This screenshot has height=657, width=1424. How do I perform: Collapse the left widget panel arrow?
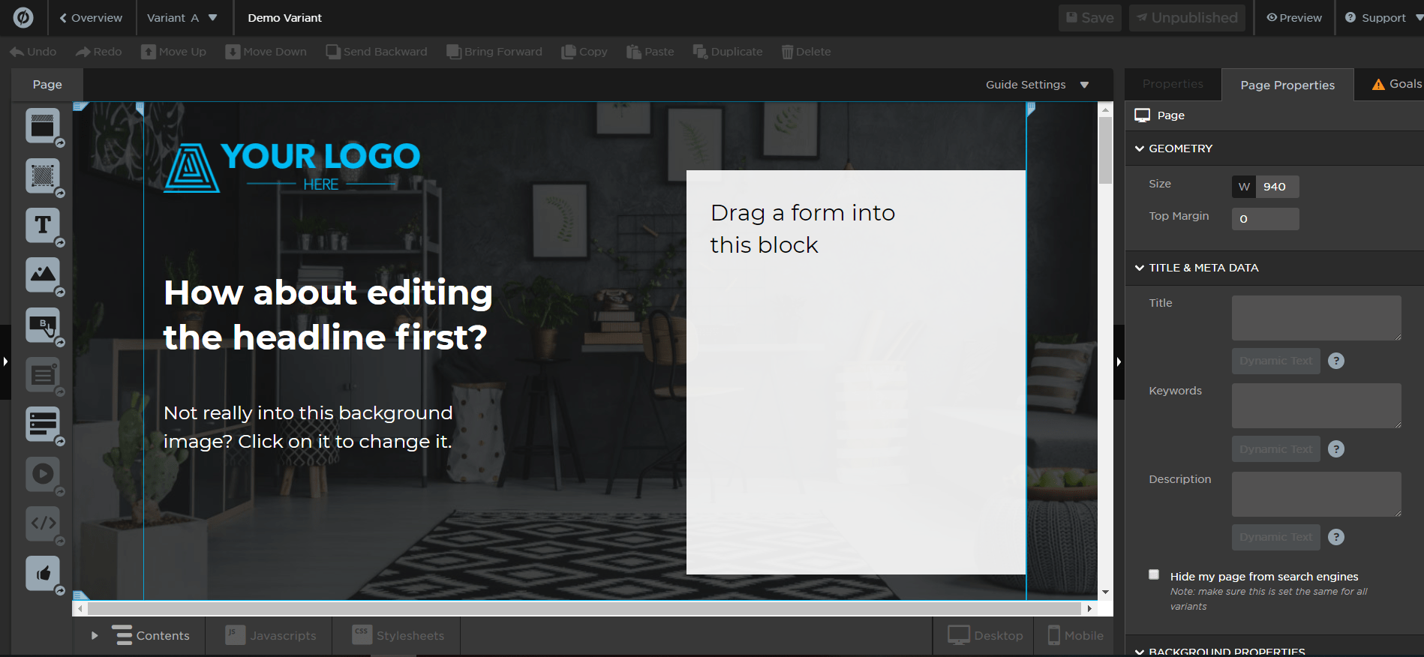pyautogui.click(x=5, y=361)
